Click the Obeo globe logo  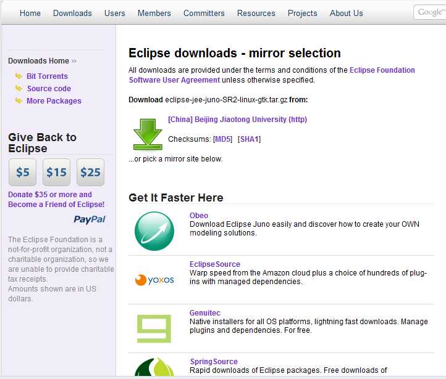[154, 231]
